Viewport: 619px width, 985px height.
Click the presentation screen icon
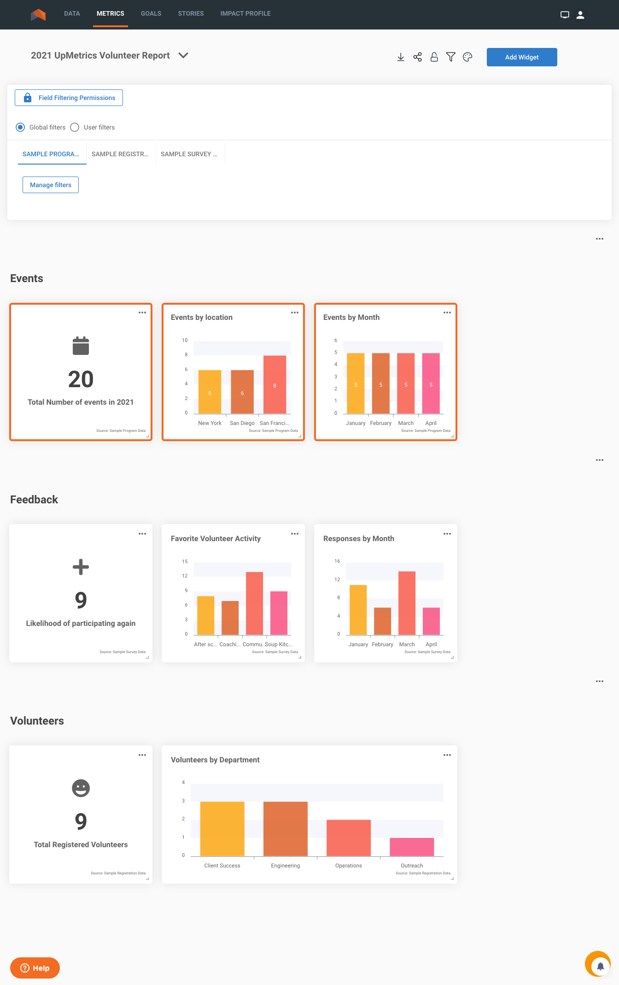click(x=565, y=15)
